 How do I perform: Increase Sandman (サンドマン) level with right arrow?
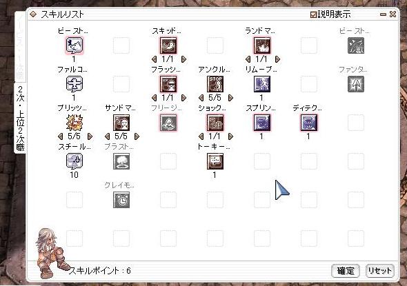click(137, 136)
